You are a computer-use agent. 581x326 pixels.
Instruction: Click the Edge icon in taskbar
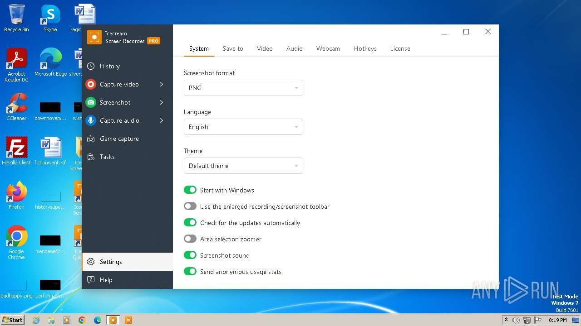click(98, 320)
